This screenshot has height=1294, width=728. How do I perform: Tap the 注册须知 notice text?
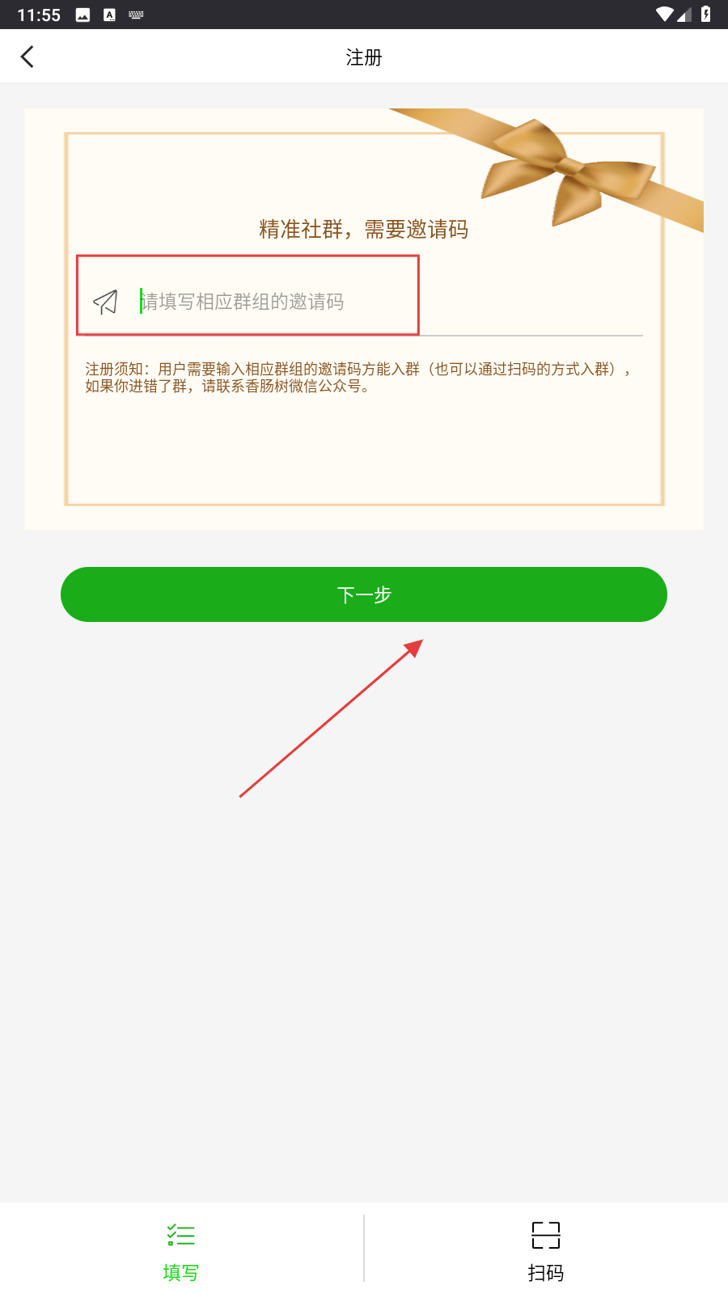tap(358, 378)
